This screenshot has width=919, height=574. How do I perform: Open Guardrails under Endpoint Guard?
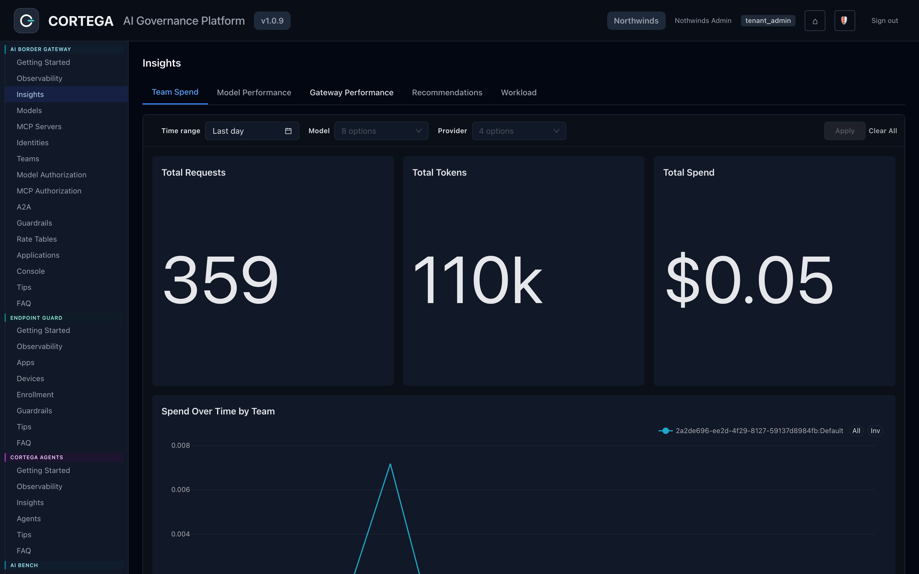(x=66, y=410)
